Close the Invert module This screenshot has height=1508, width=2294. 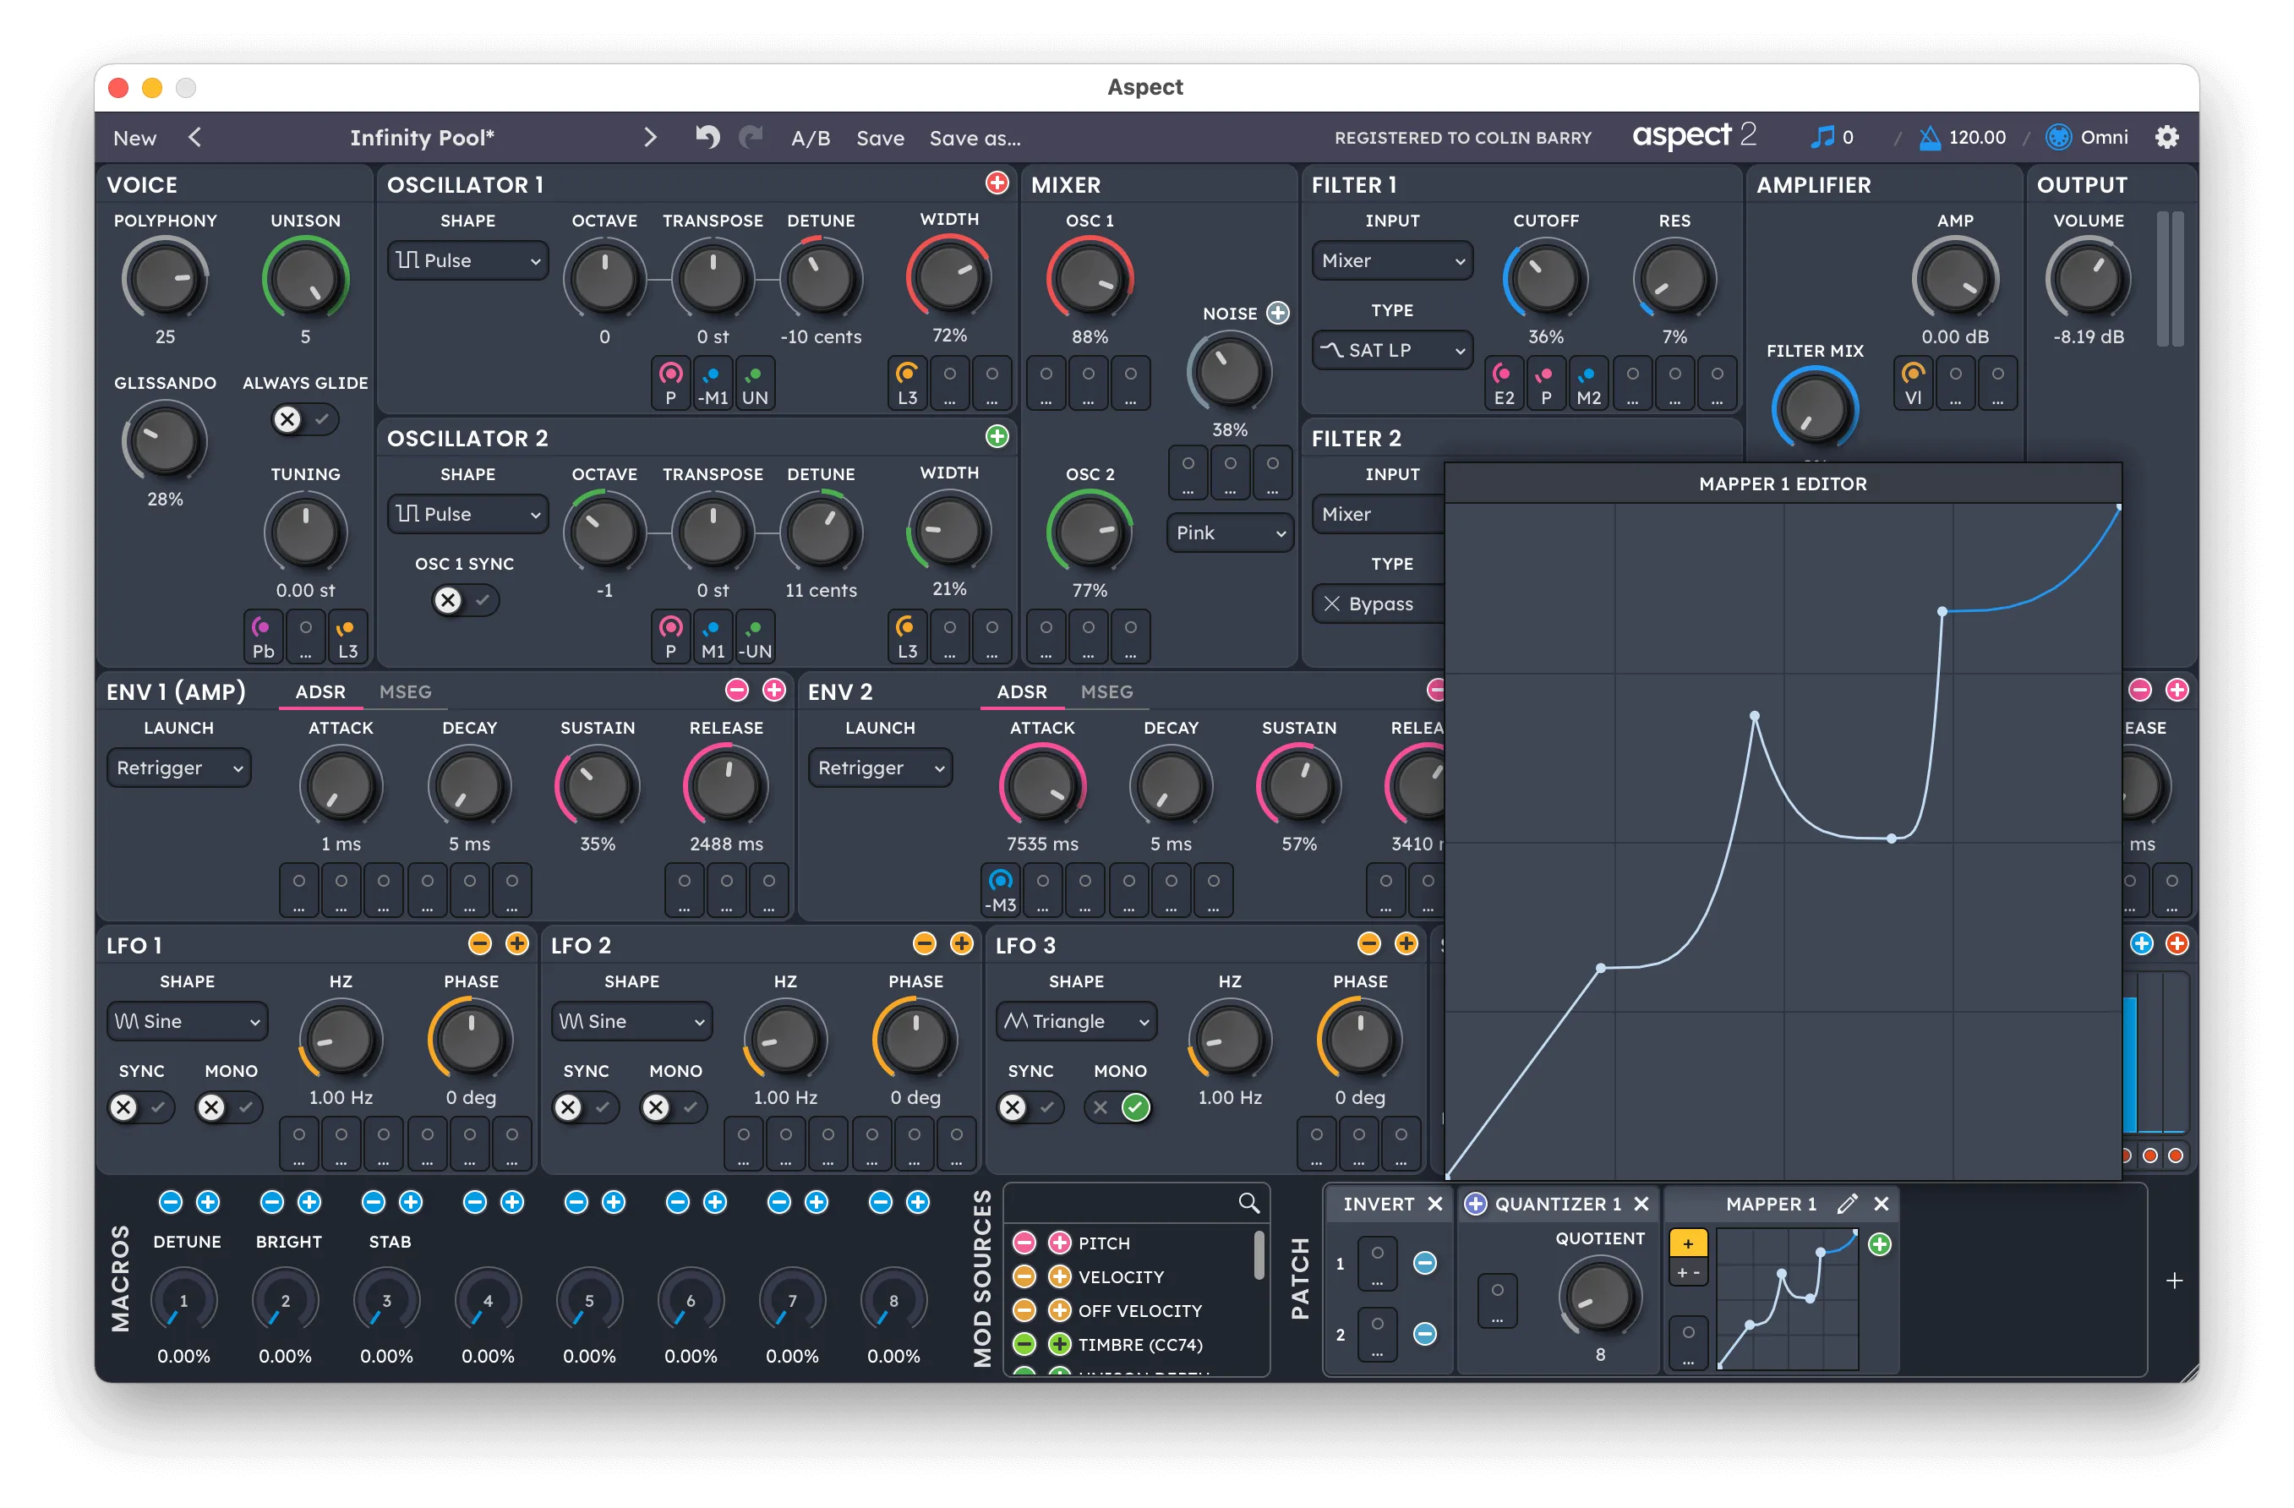click(x=1434, y=1204)
